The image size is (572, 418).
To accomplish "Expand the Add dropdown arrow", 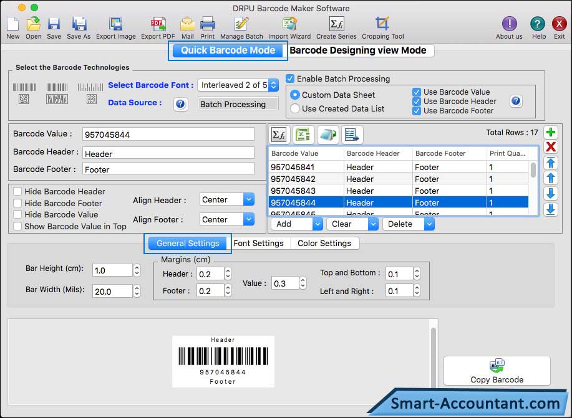I will click(x=318, y=224).
